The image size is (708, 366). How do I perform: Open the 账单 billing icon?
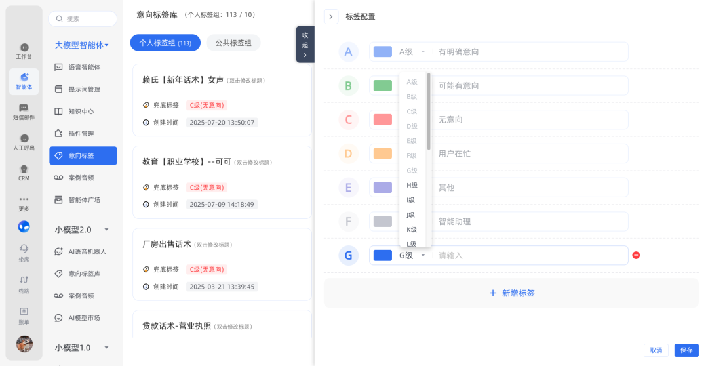[24, 314]
